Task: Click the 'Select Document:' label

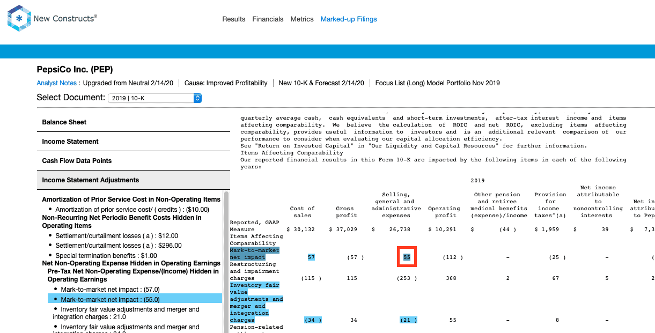Action: (x=71, y=98)
